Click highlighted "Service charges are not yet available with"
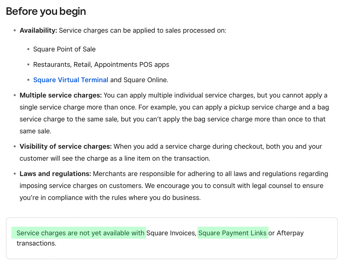Screen dimensions: 346x268 click(80, 233)
